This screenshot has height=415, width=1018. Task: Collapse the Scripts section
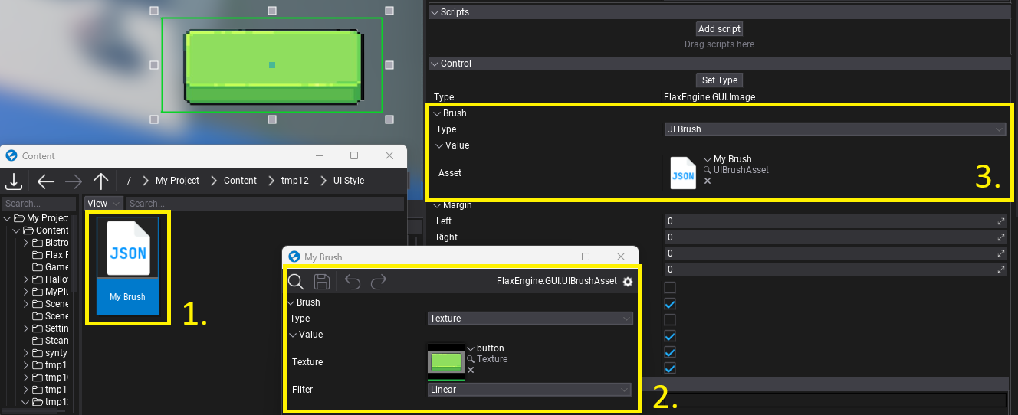click(434, 12)
